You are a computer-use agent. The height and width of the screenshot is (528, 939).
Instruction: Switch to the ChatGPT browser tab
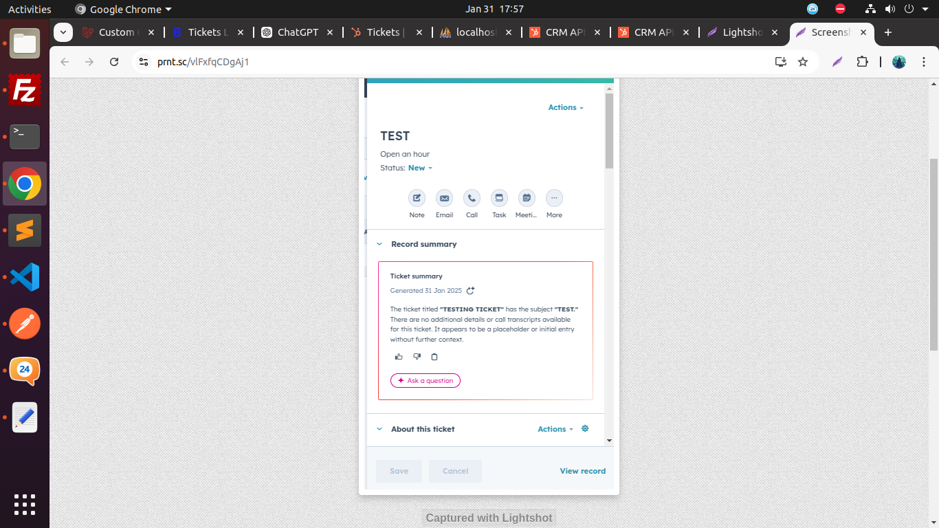tap(297, 32)
